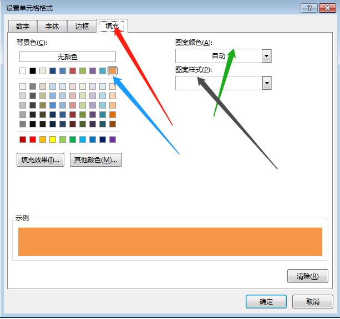Screen dimensions: 340x319
Task: Click the 无颜色 button
Action: (68, 56)
